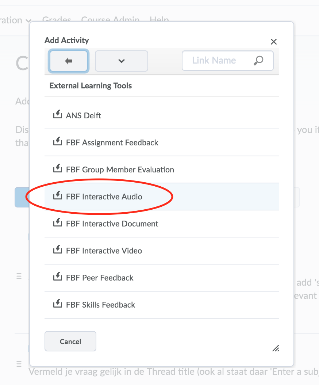
Task: Choose FBF Peer Feedback tool
Action: coord(100,278)
